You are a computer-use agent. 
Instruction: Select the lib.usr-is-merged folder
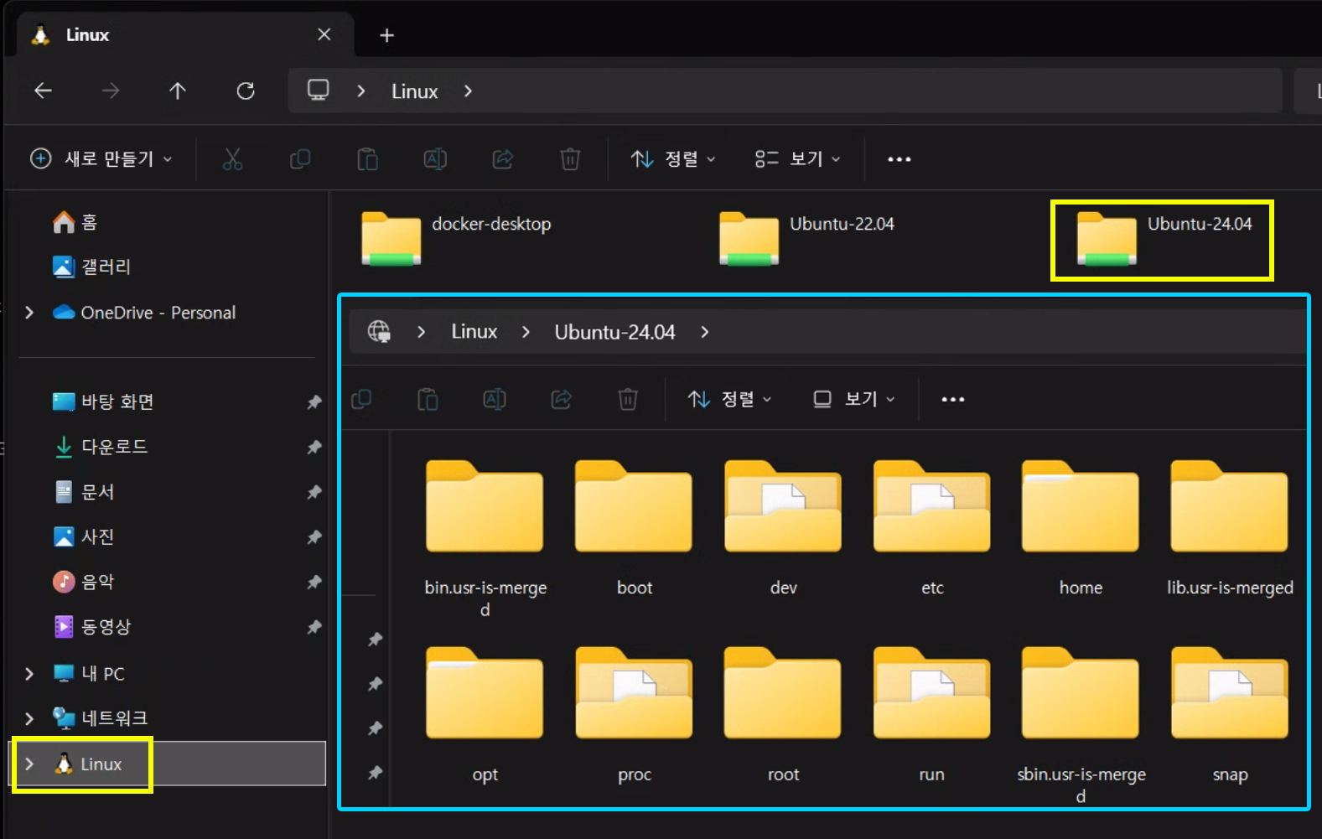(x=1230, y=528)
